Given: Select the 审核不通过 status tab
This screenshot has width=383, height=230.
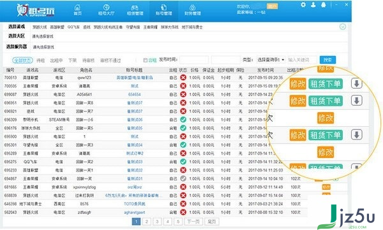Looking at the screenshot, I should 110,61.
